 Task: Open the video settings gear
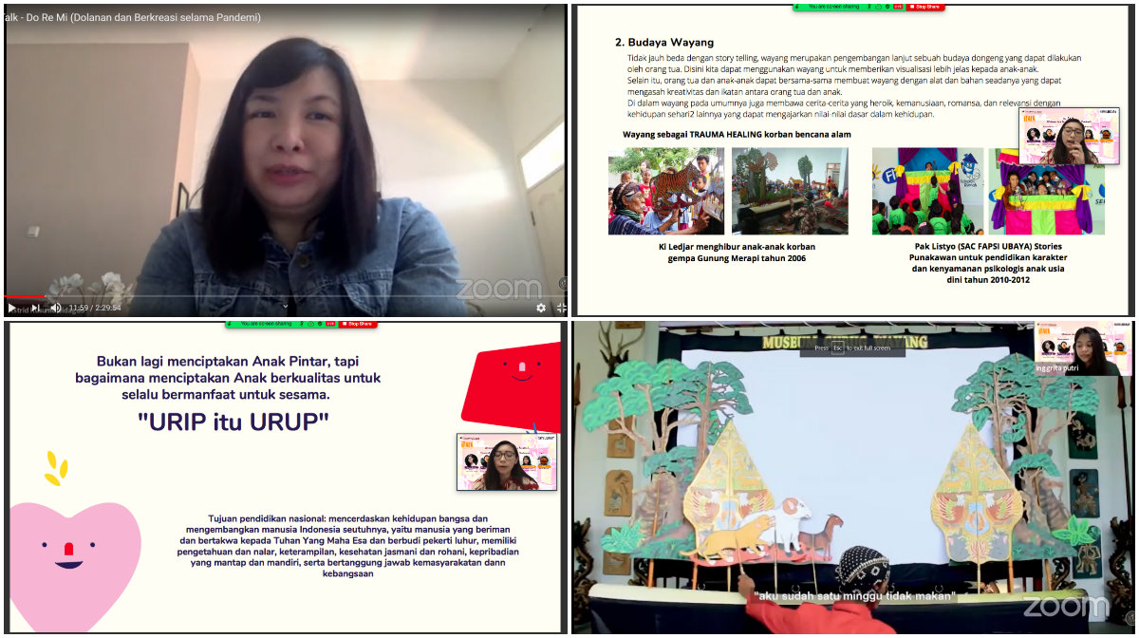[x=541, y=308]
